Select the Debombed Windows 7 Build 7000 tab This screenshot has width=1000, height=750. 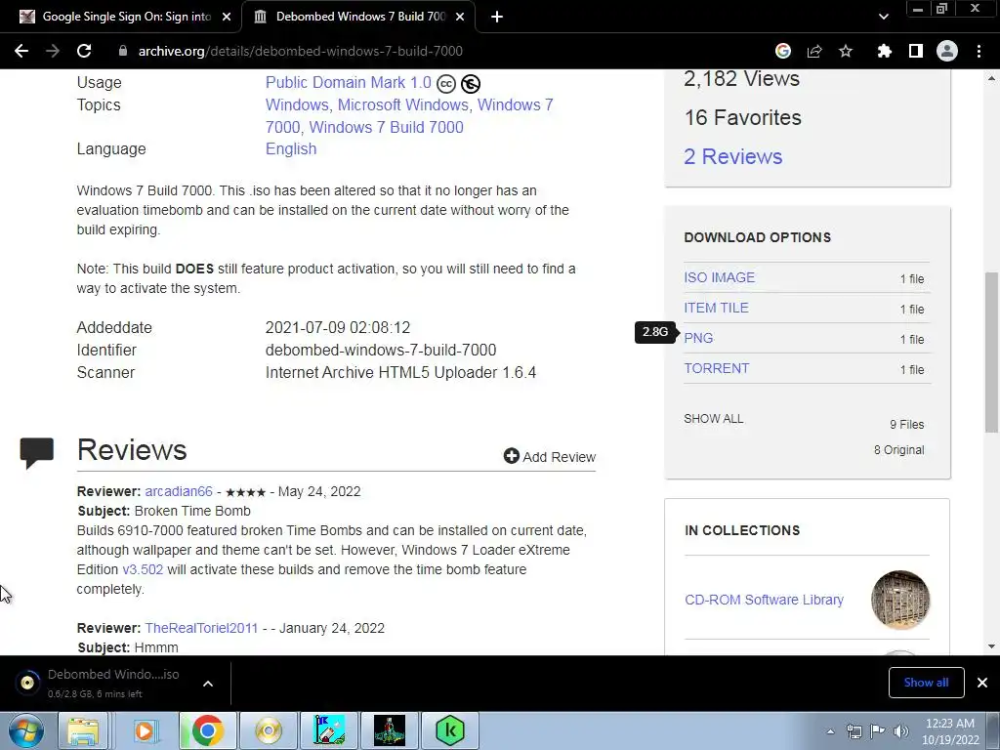click(x=357, y=18)
